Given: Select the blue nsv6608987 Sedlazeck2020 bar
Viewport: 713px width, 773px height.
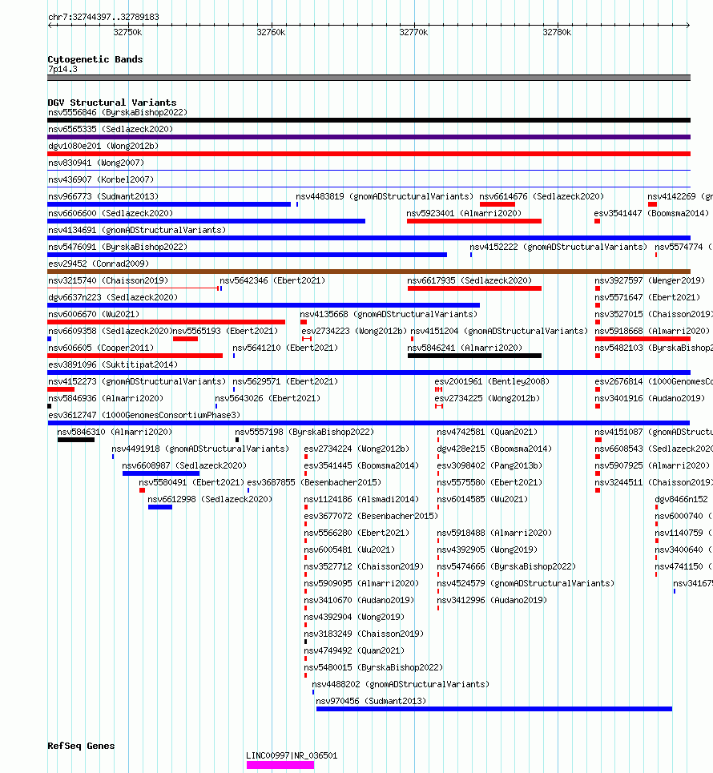Looking at the screenshot, I should pyautogui.click(x=161, y=473).
